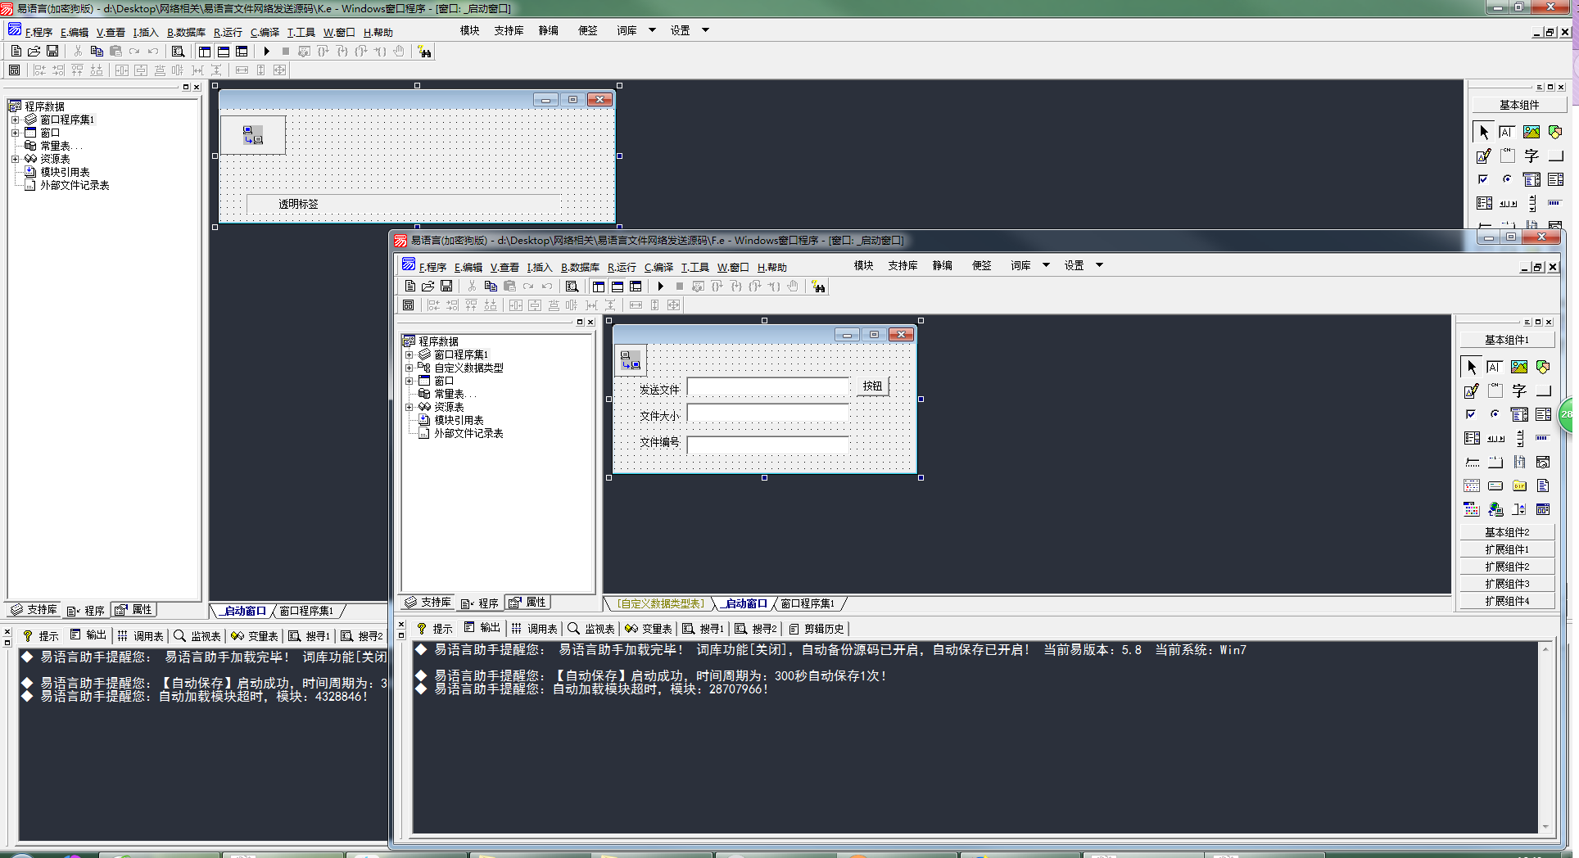Screen dimensions: 1579x858
Task: Click Save icon in front F.e window toolbar
Action: click(446, 287)
